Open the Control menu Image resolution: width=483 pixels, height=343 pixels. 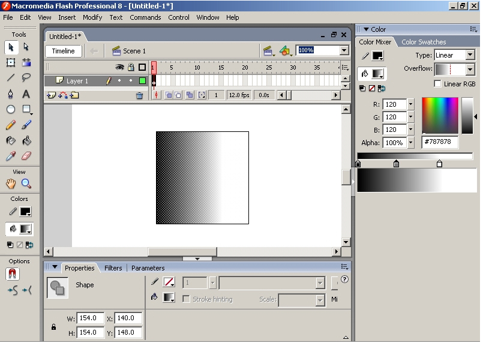179,17
